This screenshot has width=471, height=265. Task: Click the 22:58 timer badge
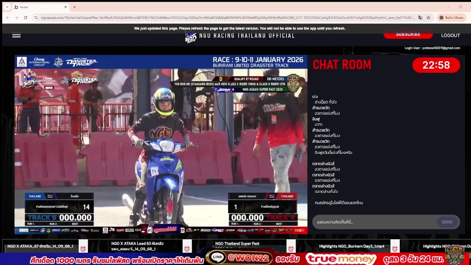pos(436,65)
